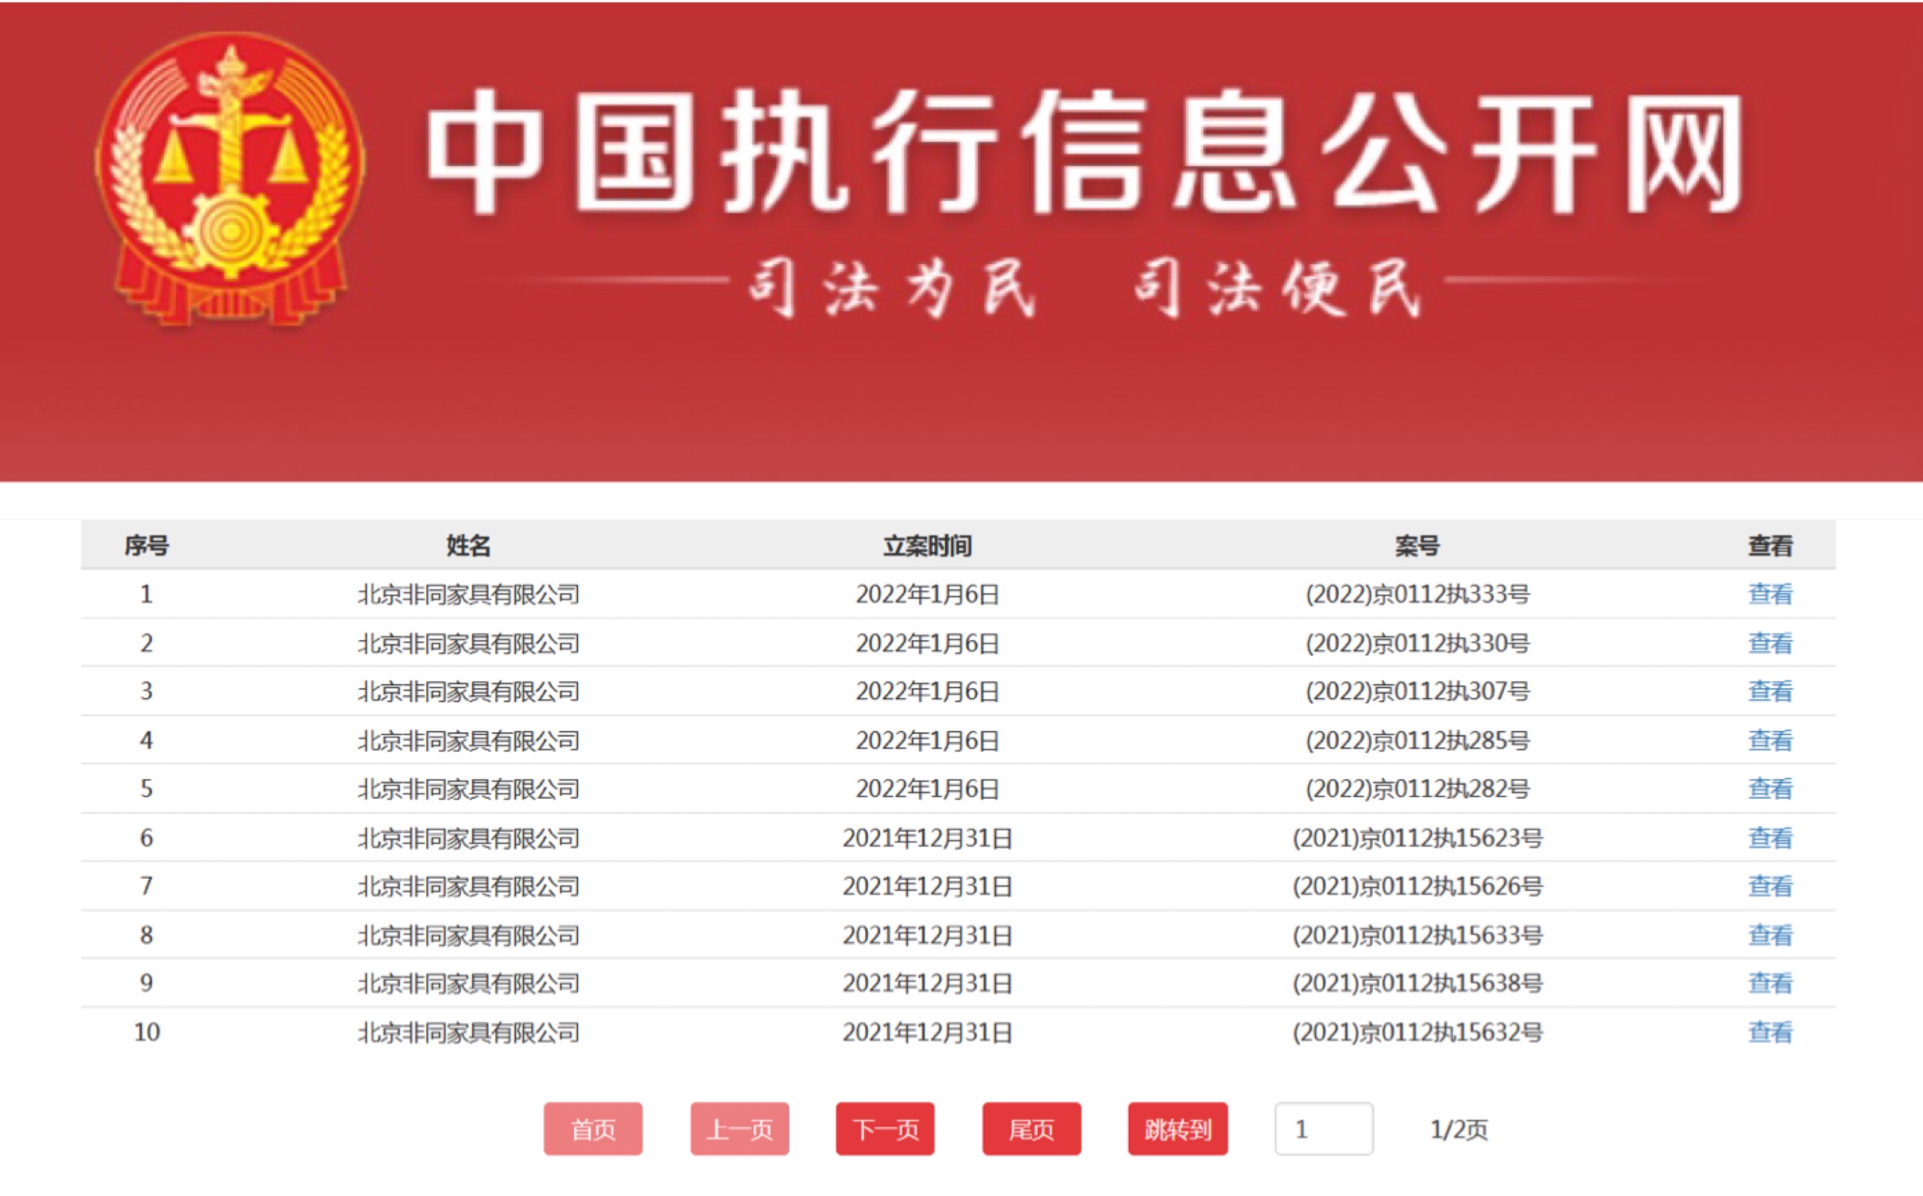1923x1196 pixels.
Task: Select case number (2021)京0112执15638号
Action: point(1417,983)
